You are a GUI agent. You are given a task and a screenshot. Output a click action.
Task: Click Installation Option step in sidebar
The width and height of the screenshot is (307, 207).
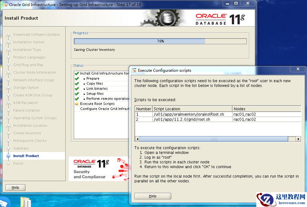[29, 42]
